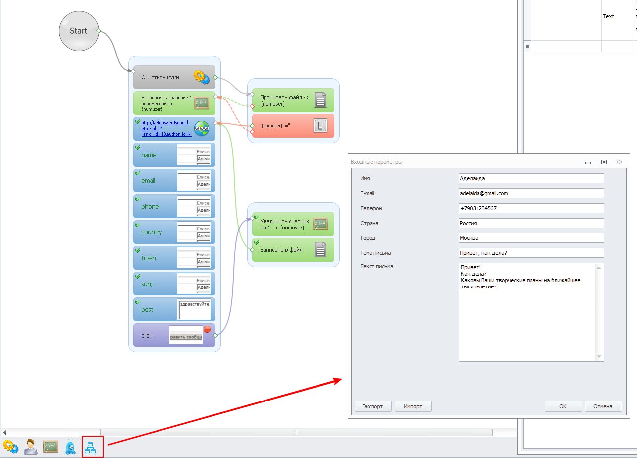
Task: Click the file icon on Записать в файл node
Action: 320,250
